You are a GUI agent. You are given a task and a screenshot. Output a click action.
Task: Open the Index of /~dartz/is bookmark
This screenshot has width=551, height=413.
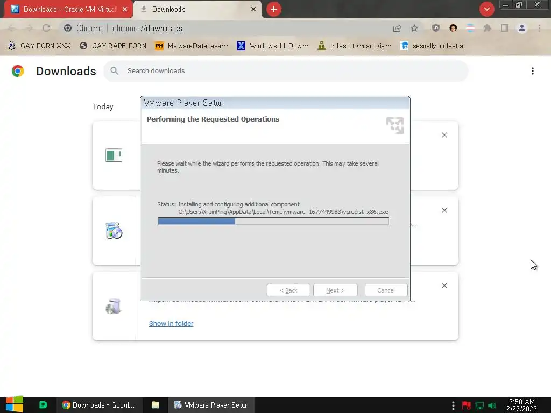point(355,46)
